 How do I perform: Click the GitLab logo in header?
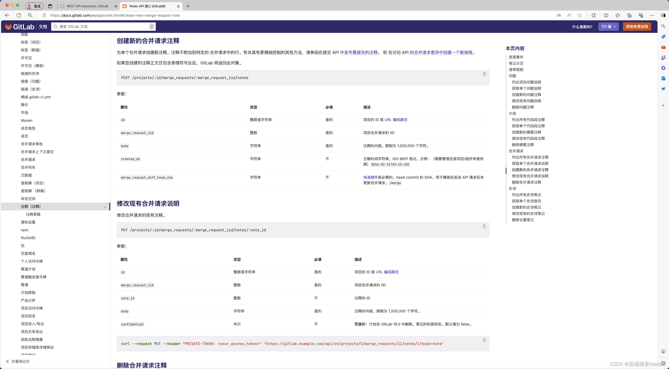click(20, 27)
